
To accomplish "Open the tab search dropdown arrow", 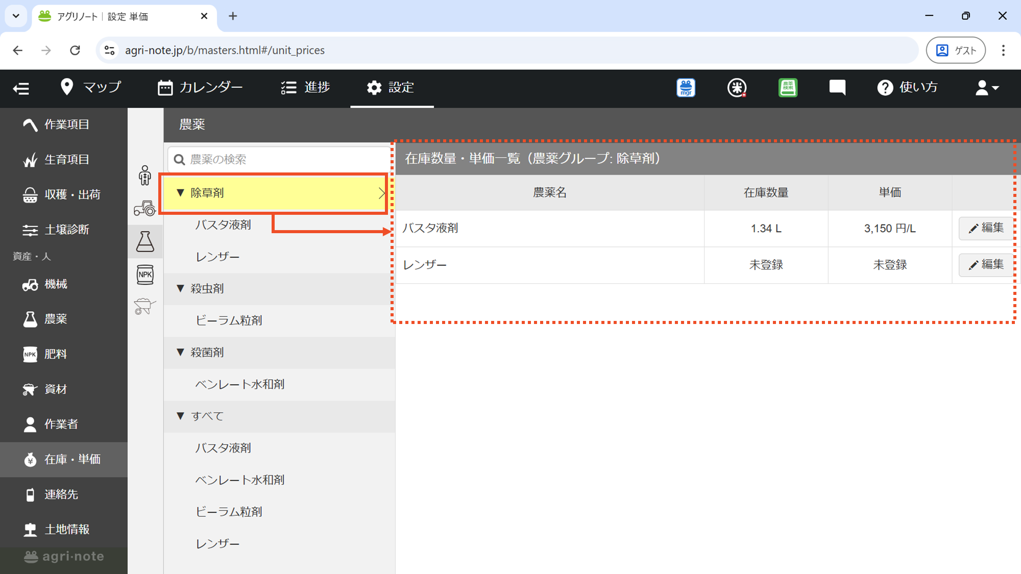I will pos(16,16).
